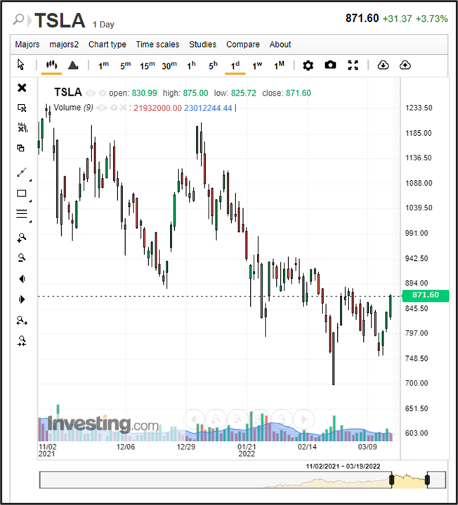
Task: Select the 5 minute timeframe
Action: pyautogui.click(x=126, y=65)
